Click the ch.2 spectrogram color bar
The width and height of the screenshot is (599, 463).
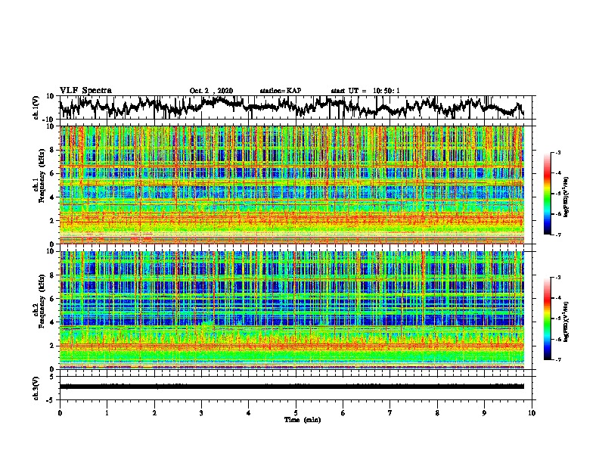548,319
